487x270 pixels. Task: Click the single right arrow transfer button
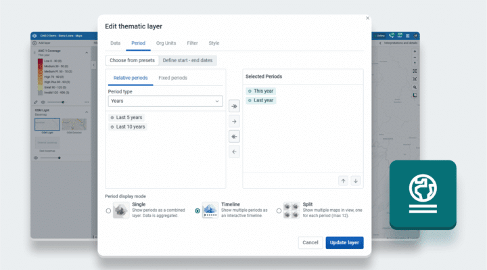234,122
